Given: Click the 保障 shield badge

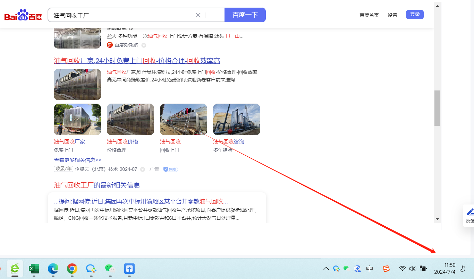Looking at the screenshot, I should (170, 169).
